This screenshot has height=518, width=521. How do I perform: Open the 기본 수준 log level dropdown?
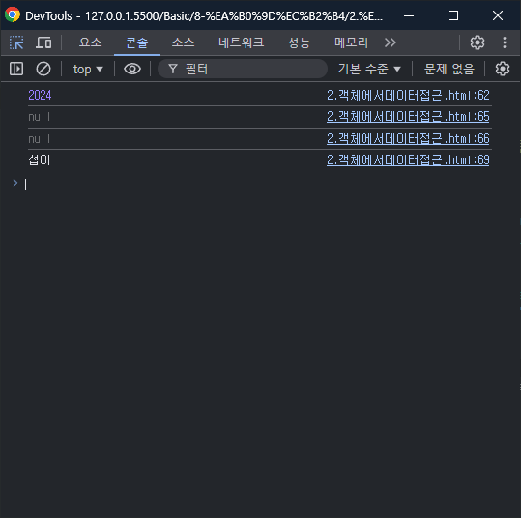point(369,69)
